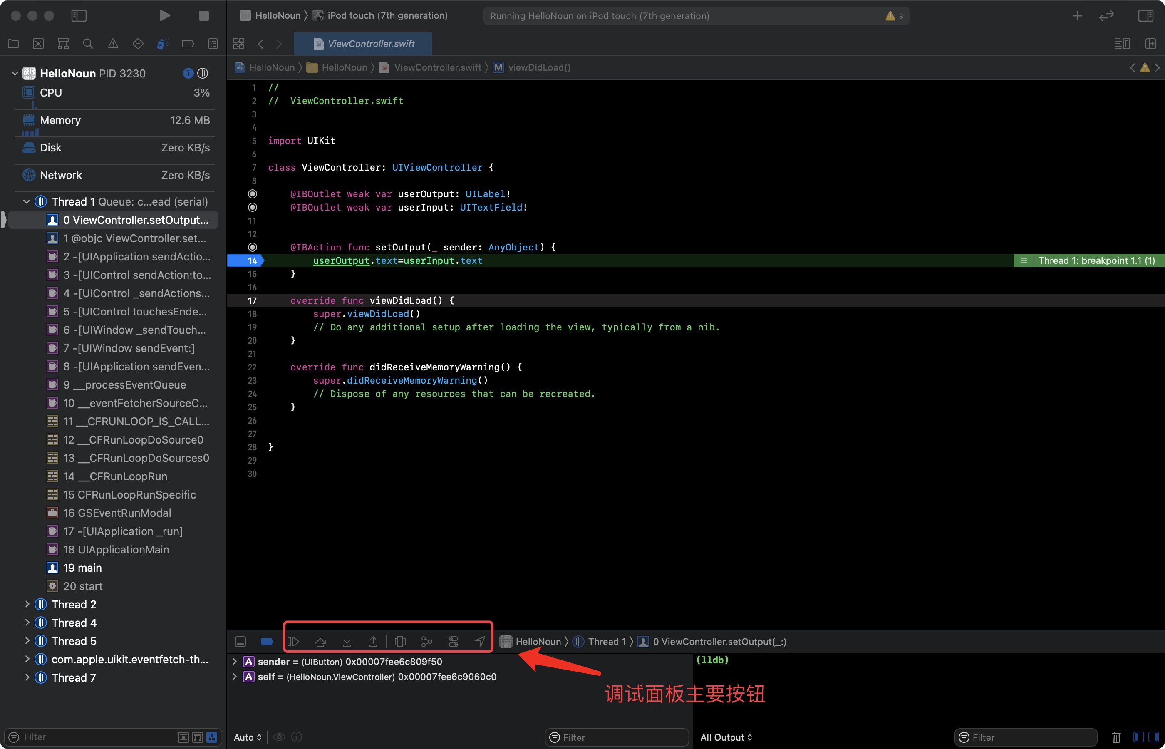Click HelloNoun project in the jump bar

[x=265, y=67]
